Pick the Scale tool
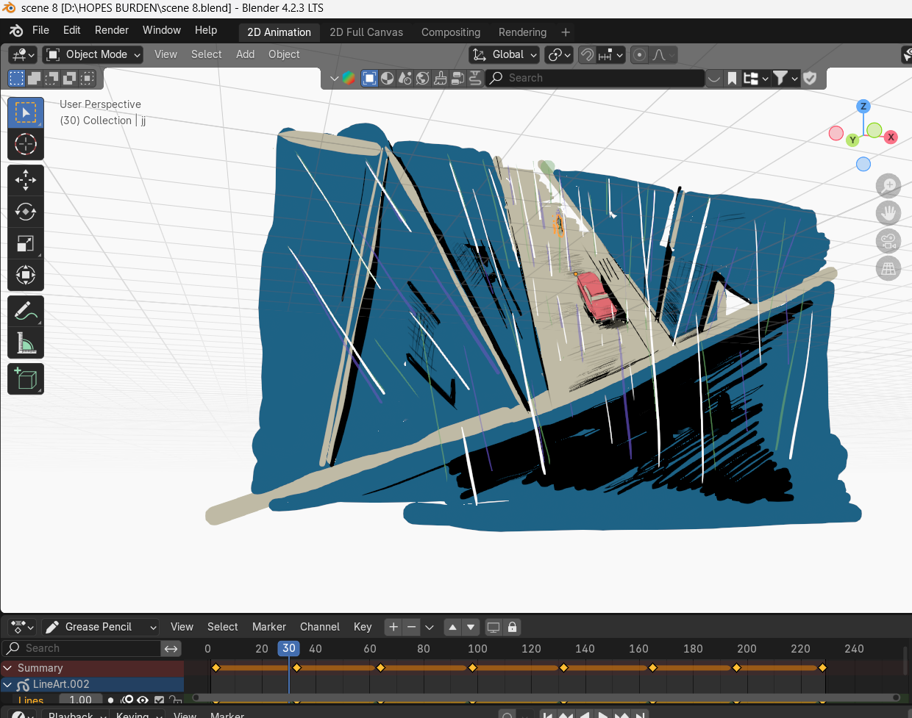The image size is (912, 718). tap(26, 243)
